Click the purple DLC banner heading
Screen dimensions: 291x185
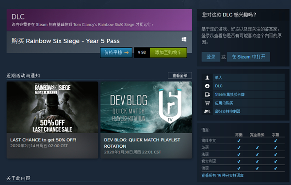pyautogui.click(x=18, y=17)
